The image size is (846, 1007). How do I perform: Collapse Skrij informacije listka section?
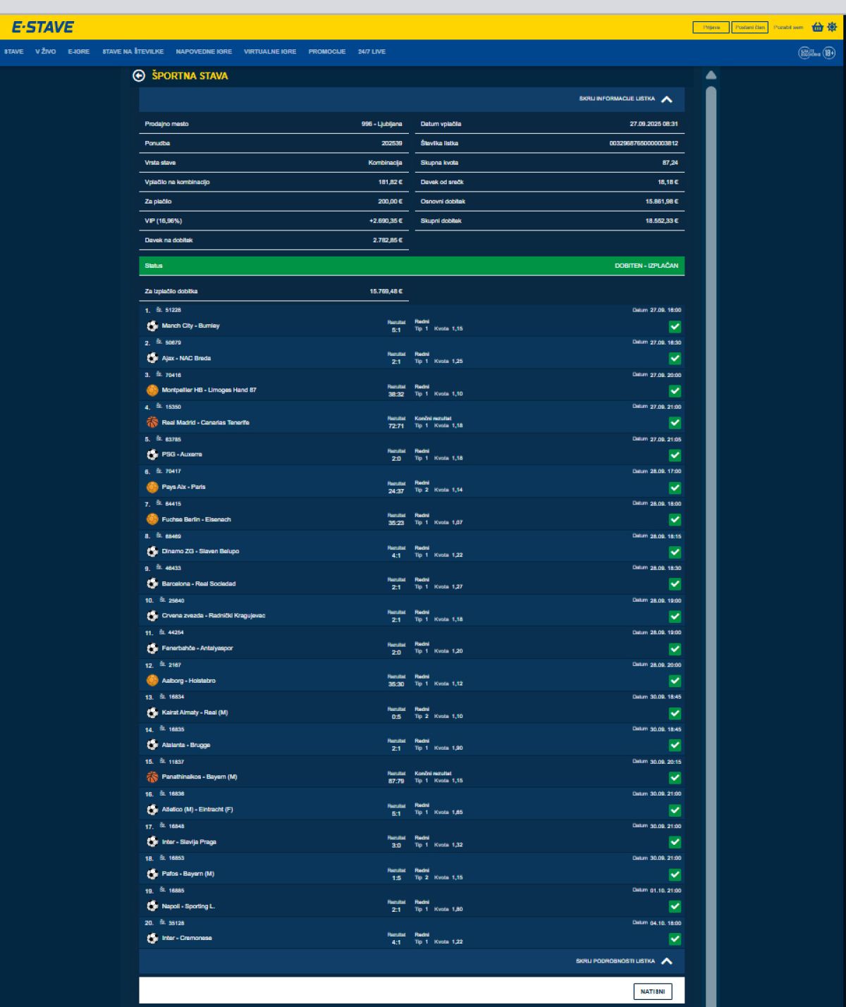point(667,99)
